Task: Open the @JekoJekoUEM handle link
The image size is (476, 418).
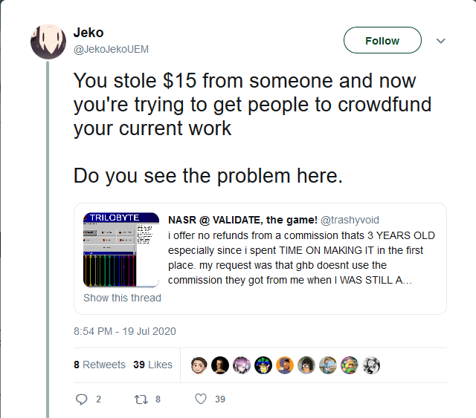Action: pos(111,49)
